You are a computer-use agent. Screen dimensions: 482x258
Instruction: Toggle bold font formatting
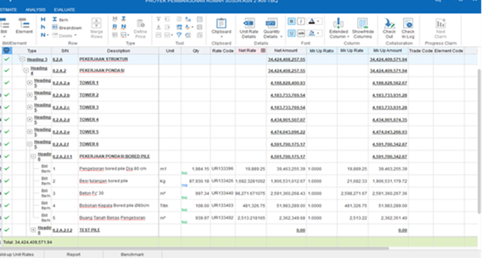click(x=291, y=22)
